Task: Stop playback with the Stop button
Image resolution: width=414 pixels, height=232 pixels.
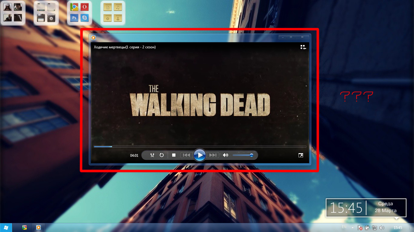Action: [x=174, y=155]
